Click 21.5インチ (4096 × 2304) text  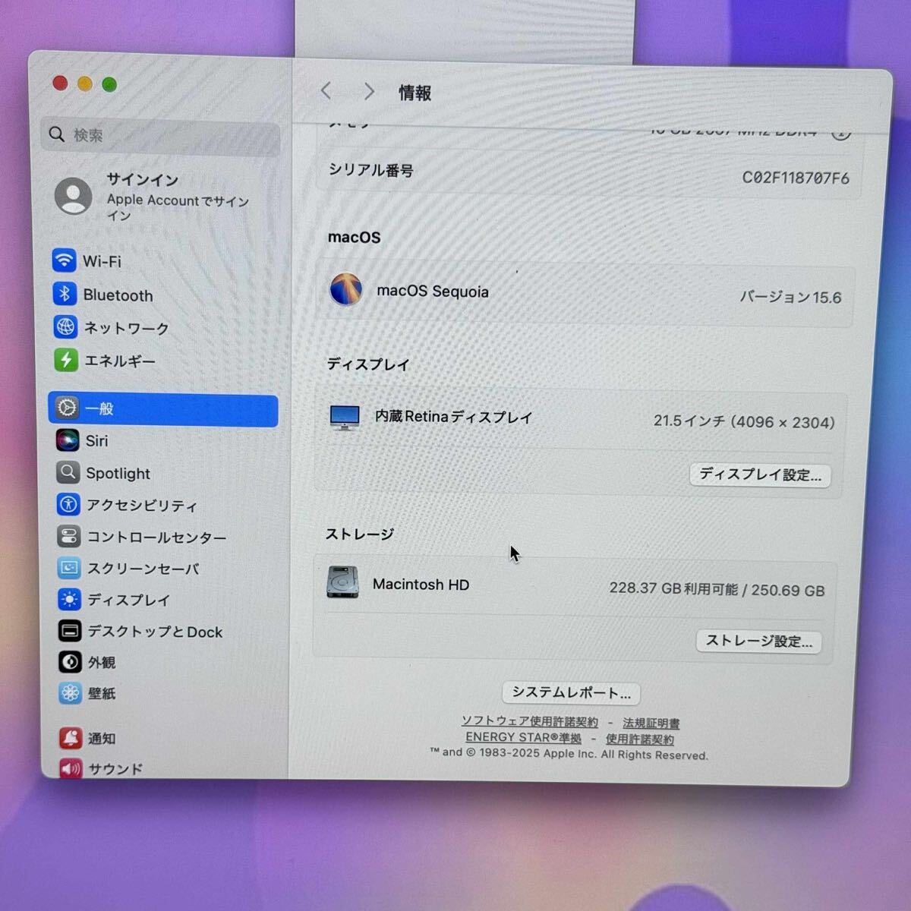(x=744, y=421)
